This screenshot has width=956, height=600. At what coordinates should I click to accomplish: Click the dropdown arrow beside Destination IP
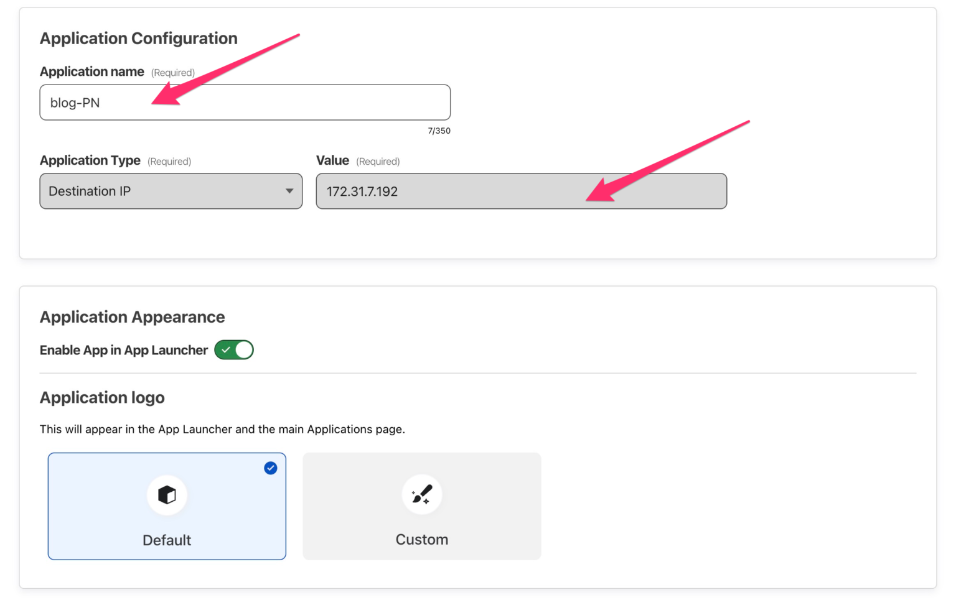click(289, 192)
